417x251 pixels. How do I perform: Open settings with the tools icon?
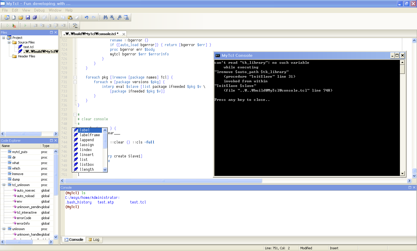[x=75, y=26]
